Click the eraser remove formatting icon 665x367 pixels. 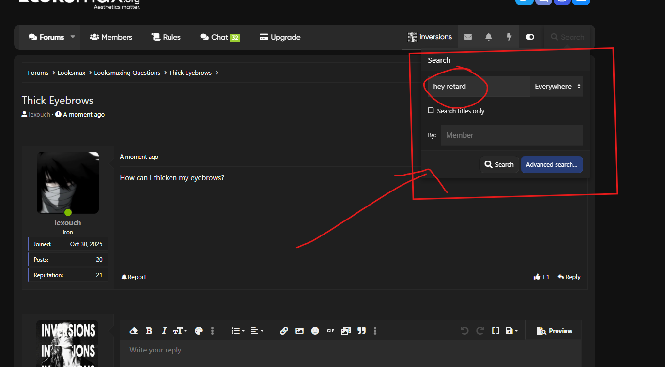134,331
